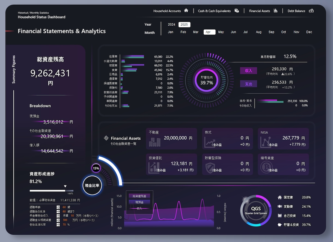Select the month Dec
Screen dimensions: 333x242
point(309,32)
